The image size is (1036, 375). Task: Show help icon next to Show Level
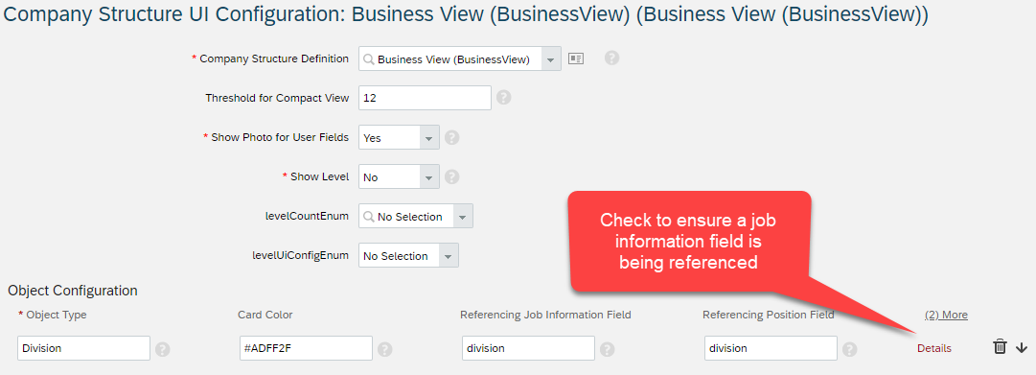point(452,177)
